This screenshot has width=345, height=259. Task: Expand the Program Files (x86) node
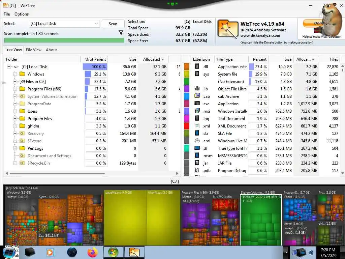pyautogui.click(x=15, y=89)
